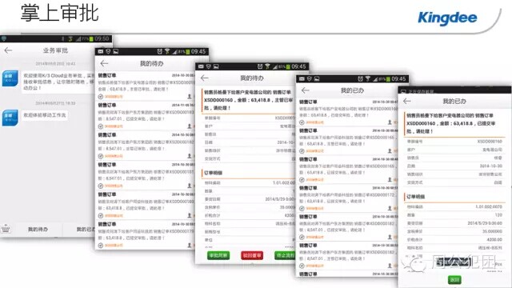Click the keyboard icon at chat bottom-left
This screenshot has height=288, width=512.
[x=6, y=229]
